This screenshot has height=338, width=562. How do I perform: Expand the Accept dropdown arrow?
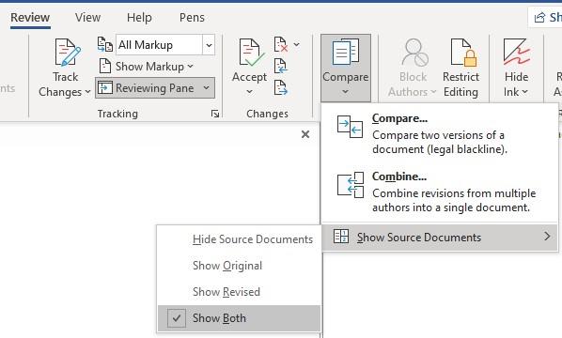pos(249,92)
